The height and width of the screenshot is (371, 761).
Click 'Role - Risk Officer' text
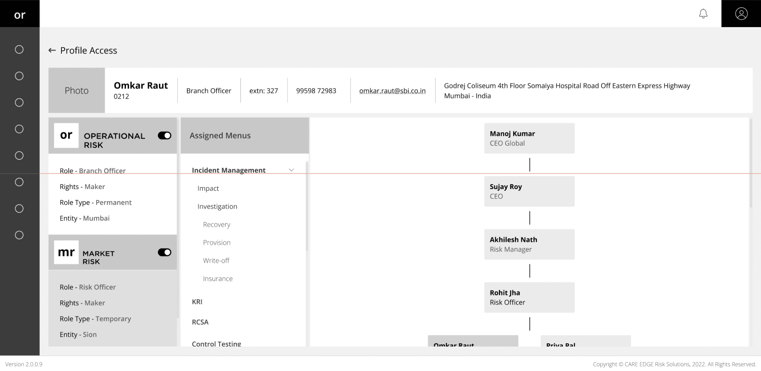coord(88,287)
